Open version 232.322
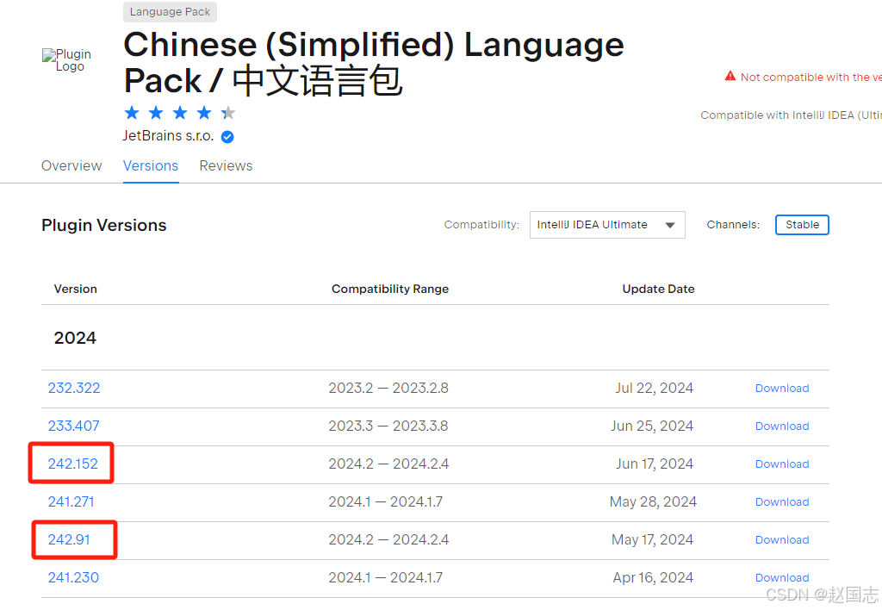Image resolution: width=882 pixels, height=610 pixels. (74, 389)
